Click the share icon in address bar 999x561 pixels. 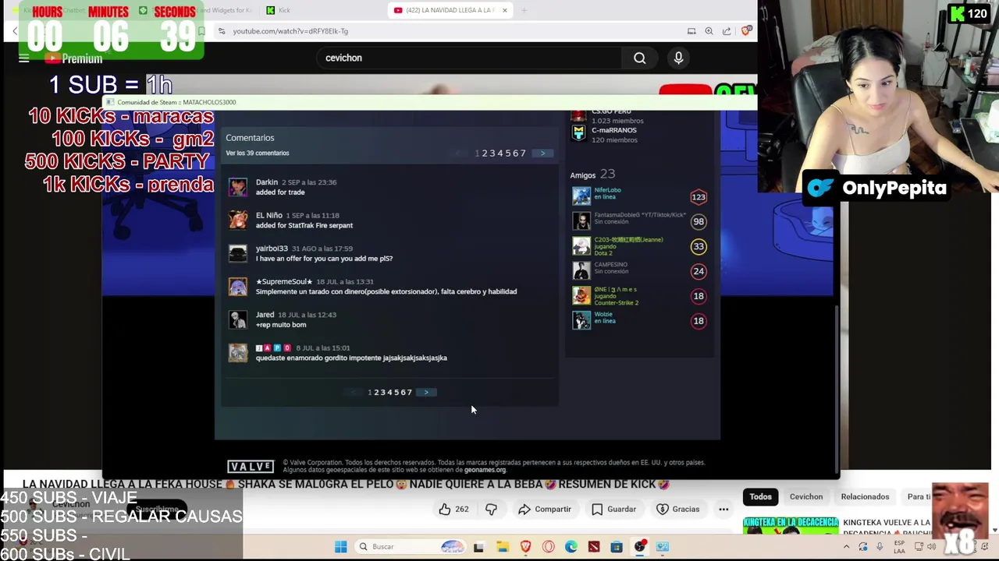coord(727,31)
